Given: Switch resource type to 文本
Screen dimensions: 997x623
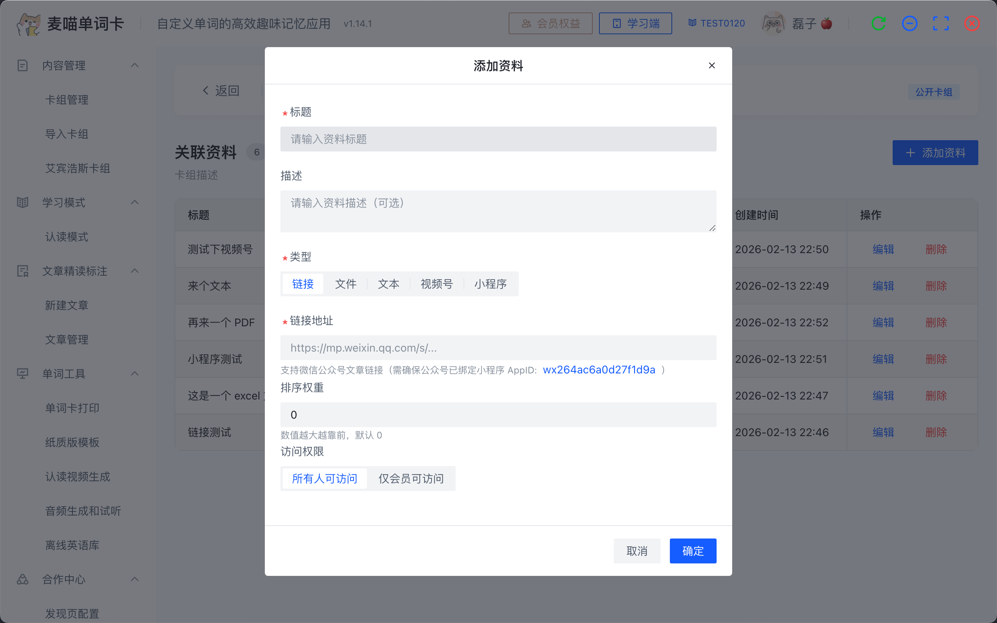Looking at the screenshot, I should (x=388, y=283).
